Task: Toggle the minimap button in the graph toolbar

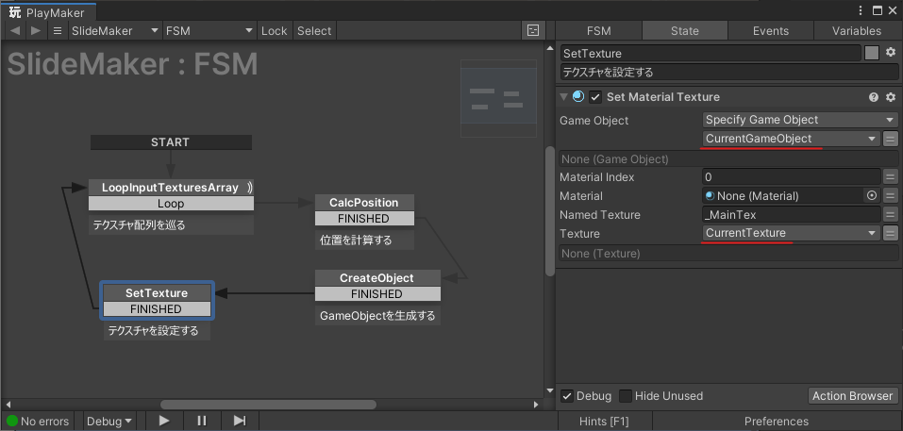Action: coord(533,31)
